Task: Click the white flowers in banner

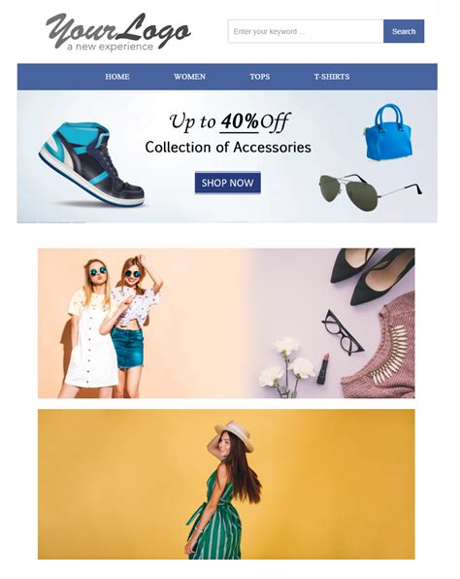Action: point(287,365)
